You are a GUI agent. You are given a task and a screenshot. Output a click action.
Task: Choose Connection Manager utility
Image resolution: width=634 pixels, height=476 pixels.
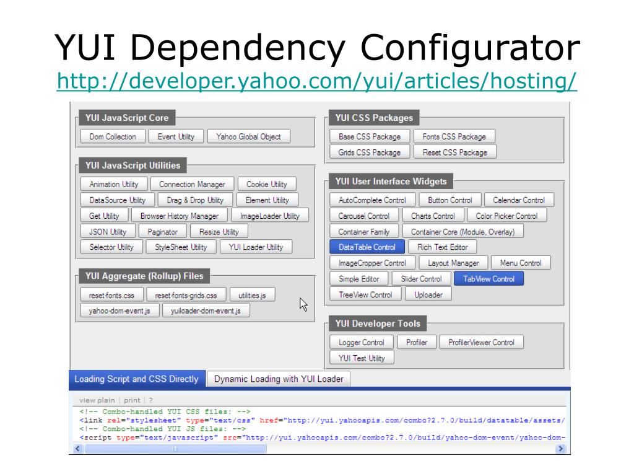coord(192,184)
